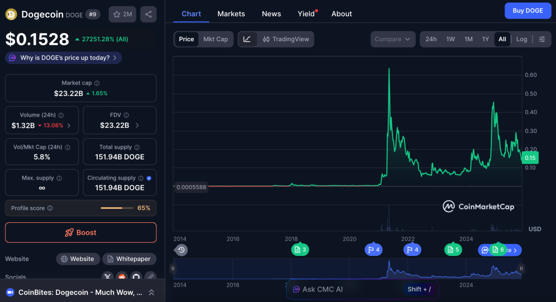Click the Max. supply info icon

[x=59, y=178]
